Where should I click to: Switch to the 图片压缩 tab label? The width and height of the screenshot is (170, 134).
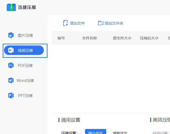[x=25, y=35]
